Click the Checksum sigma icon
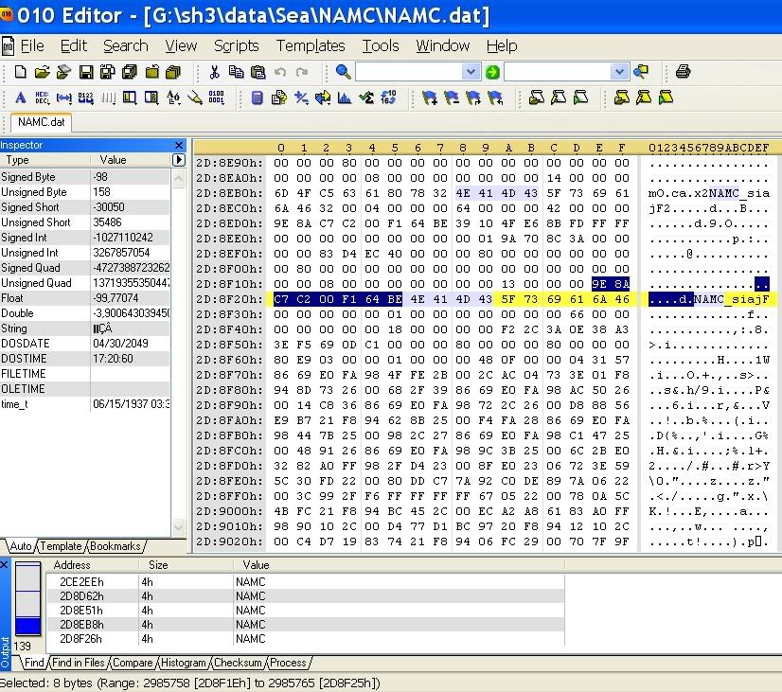 click(366, 98)
